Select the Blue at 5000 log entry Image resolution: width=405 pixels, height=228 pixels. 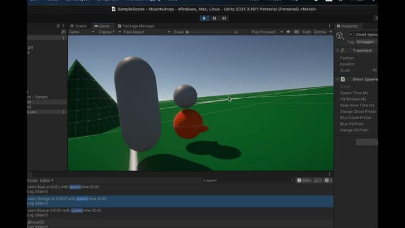point(180,189)
